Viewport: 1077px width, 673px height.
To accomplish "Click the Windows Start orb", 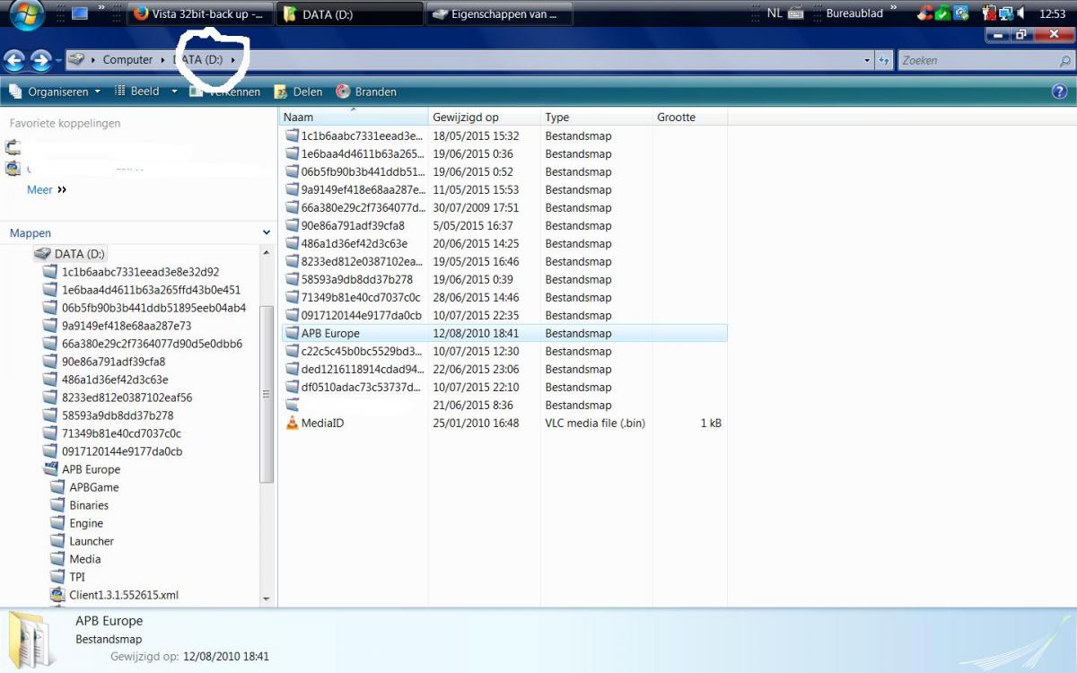I will (x=26, y=15).
